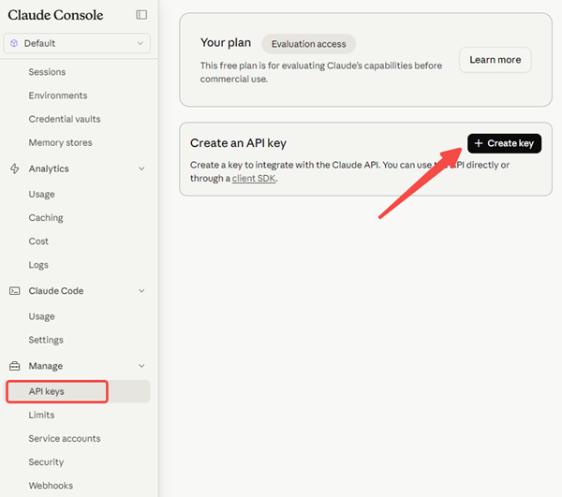Click the Evaluation access badge
The width and height of the screenshot is (562, 497).
pyautogui.click(x=308, y=44)
